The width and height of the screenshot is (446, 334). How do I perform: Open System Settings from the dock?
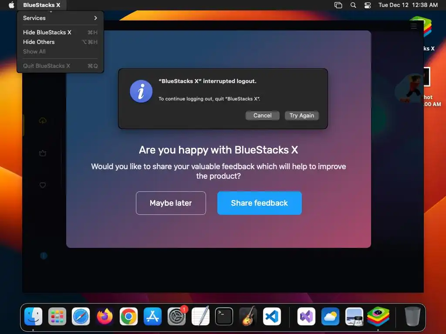176,316
